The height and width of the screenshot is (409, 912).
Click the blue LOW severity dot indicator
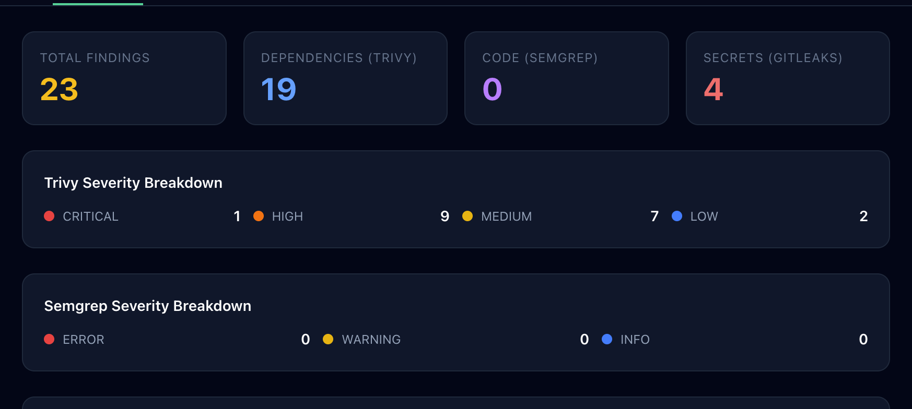(677, 216)
